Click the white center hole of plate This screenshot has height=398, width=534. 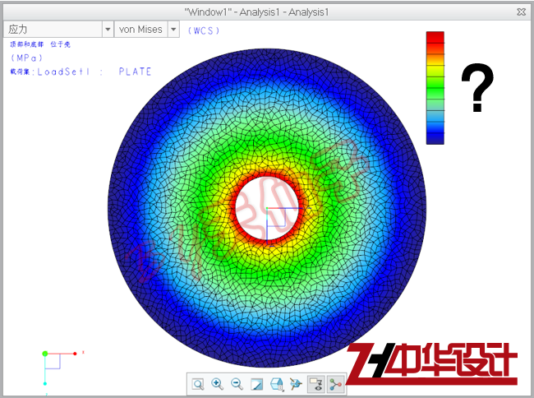269,208
